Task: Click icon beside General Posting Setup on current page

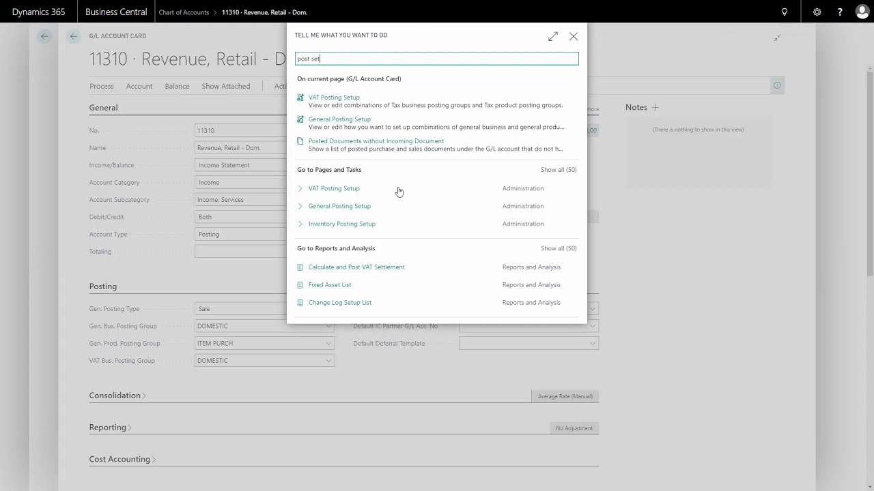Action: tap(300, 119)
